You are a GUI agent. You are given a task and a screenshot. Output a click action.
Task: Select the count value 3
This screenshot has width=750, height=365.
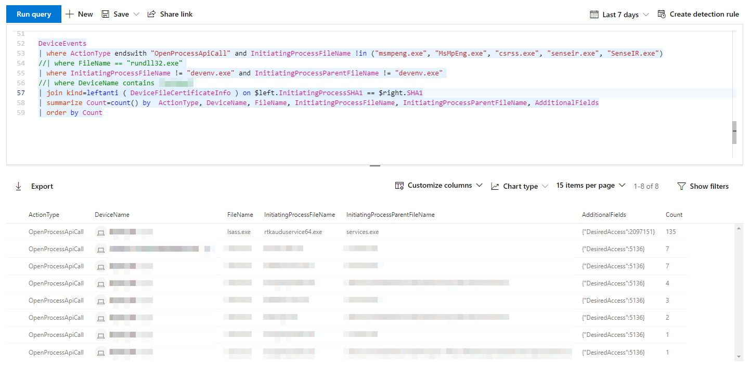tap(667, 301)
